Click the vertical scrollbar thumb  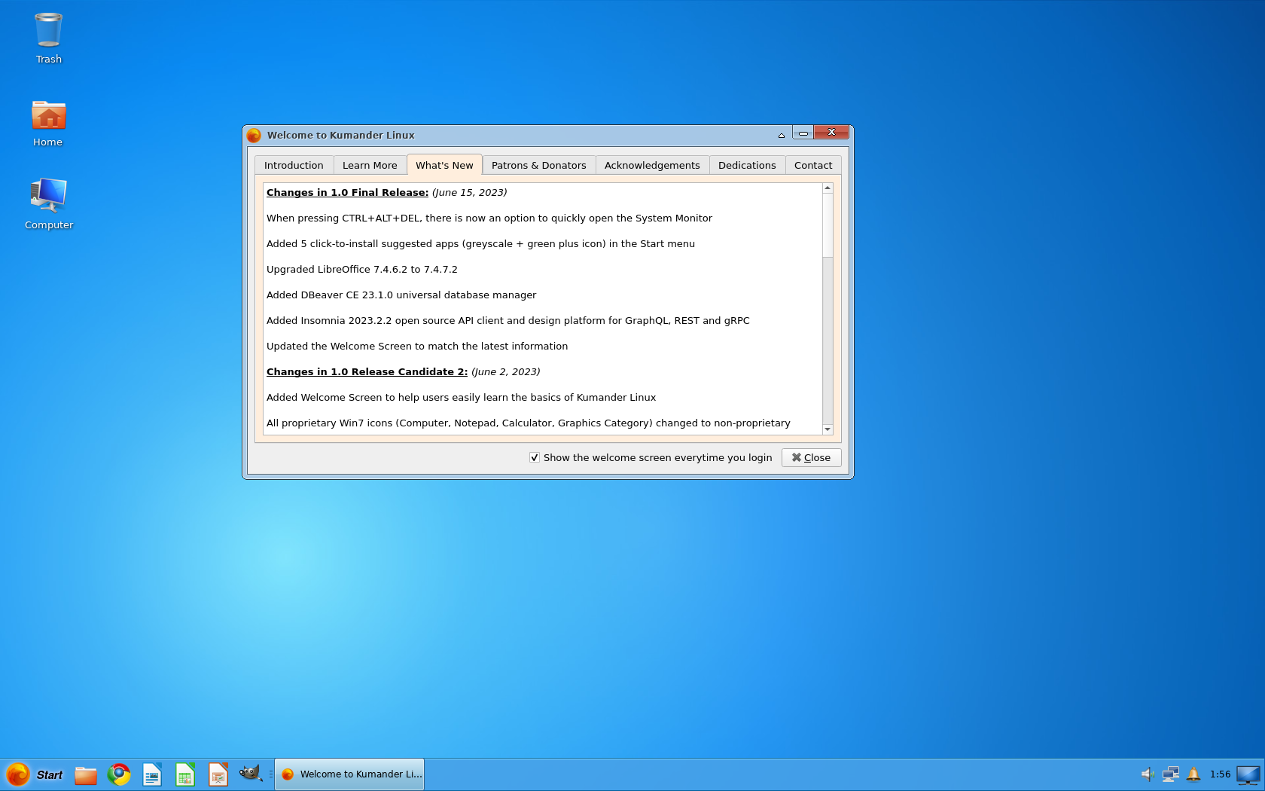[828, 225]
